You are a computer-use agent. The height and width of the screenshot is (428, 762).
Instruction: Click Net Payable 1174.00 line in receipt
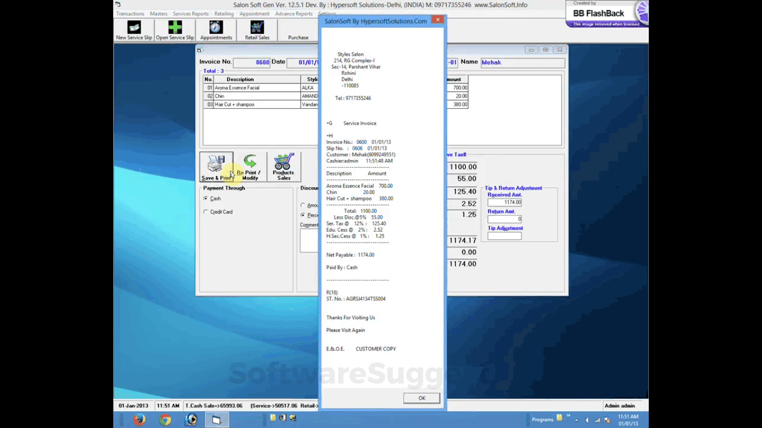tap(350, 255)
